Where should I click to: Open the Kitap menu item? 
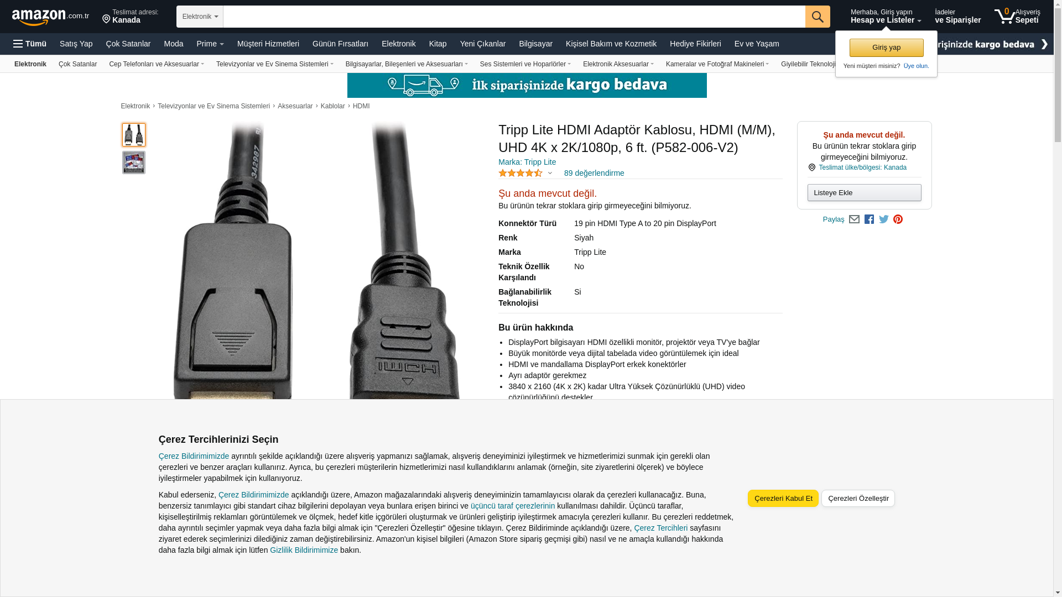(438, 44)
